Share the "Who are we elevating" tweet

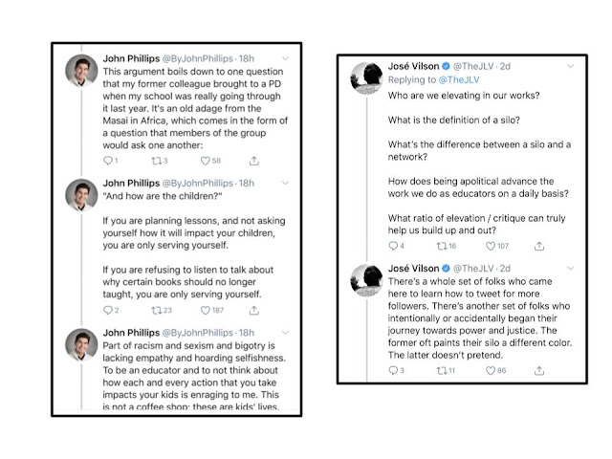point(539,246)
